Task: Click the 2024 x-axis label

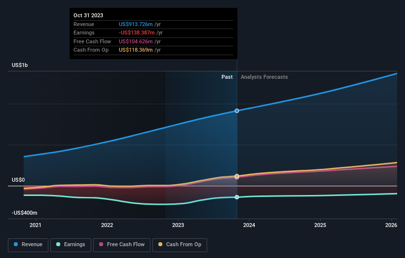Action: pos(249,225)
